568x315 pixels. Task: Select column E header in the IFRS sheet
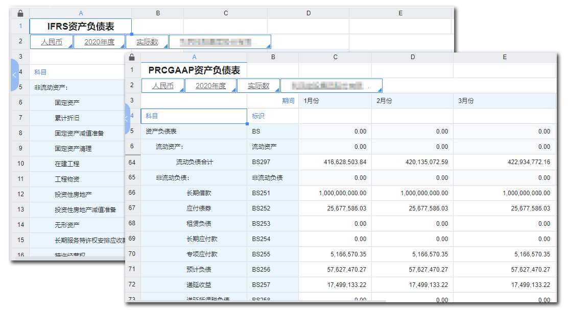coord(400,13)
